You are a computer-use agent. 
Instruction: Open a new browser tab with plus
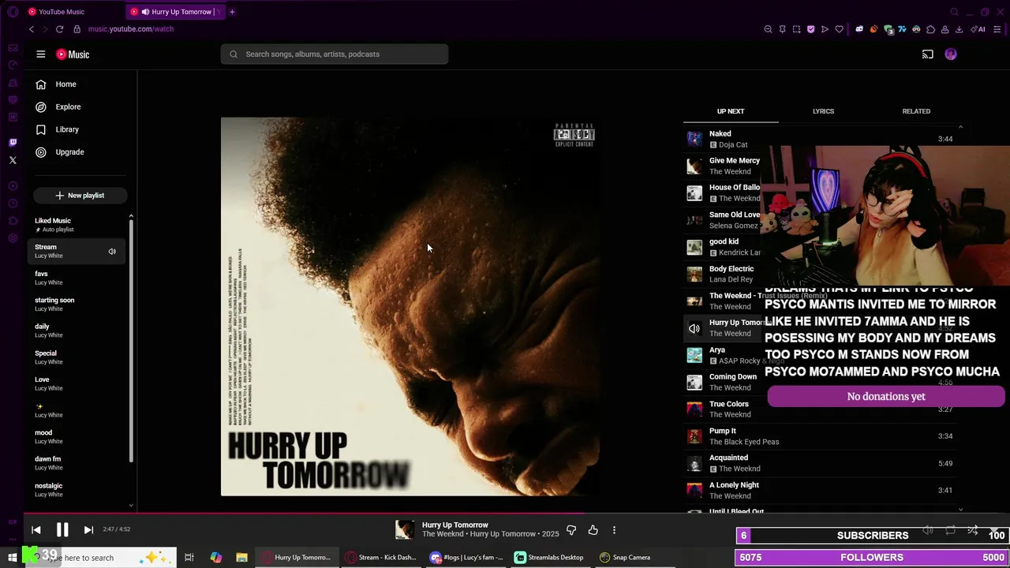tap(232, 12)
